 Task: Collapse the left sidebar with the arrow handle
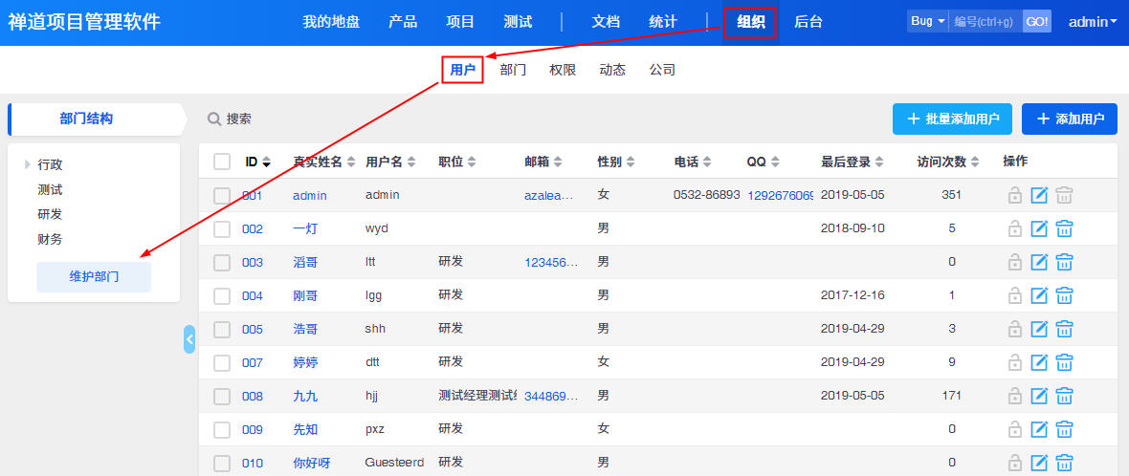tap(189, 338)
